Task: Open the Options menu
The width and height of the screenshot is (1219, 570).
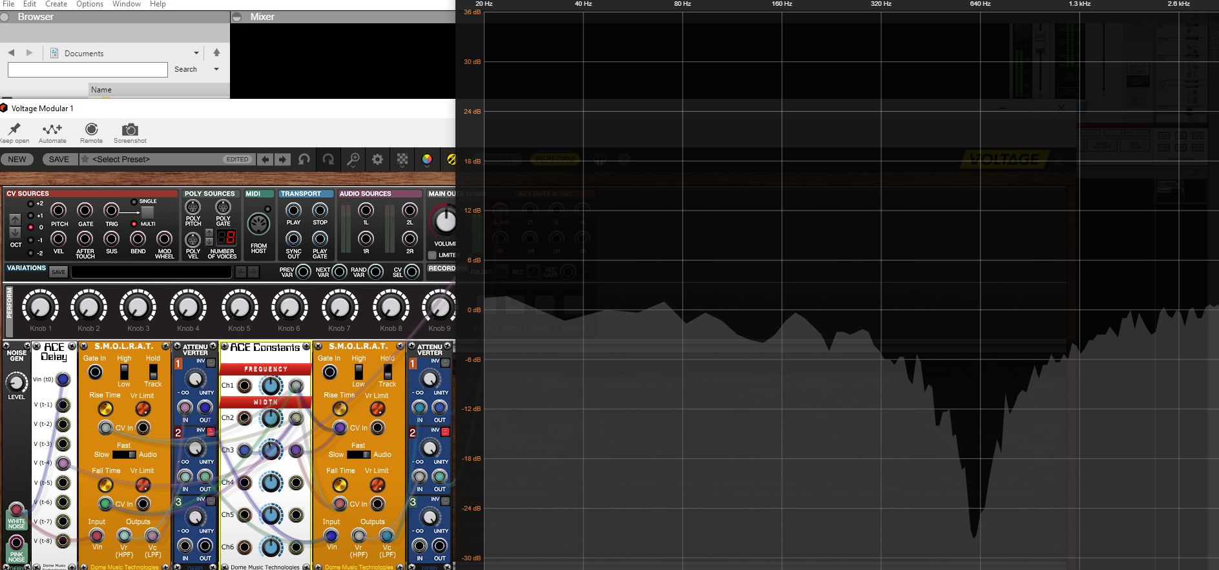Action: [x=90, y=4]
